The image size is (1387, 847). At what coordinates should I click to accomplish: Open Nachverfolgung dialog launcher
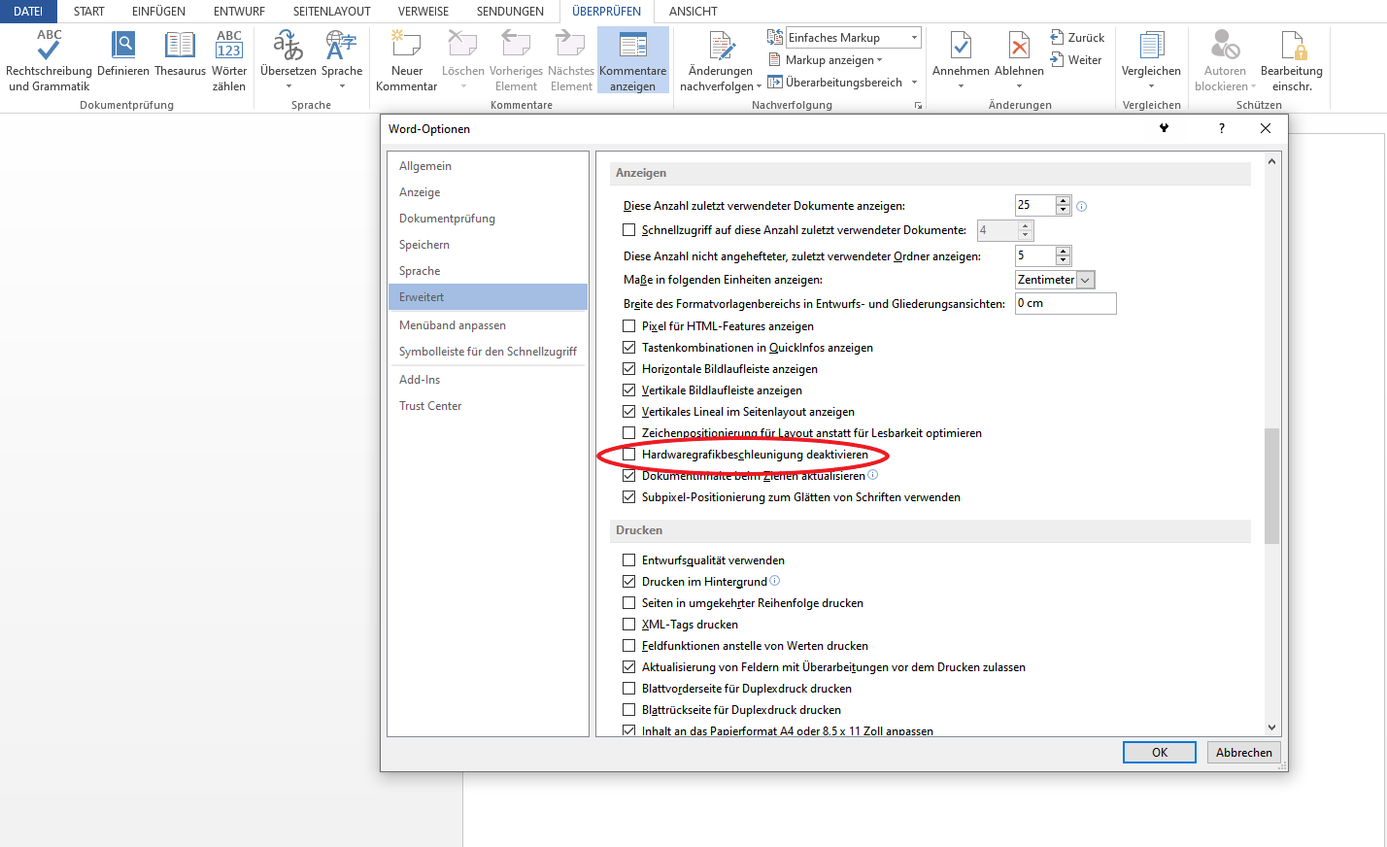click(918, 105)
